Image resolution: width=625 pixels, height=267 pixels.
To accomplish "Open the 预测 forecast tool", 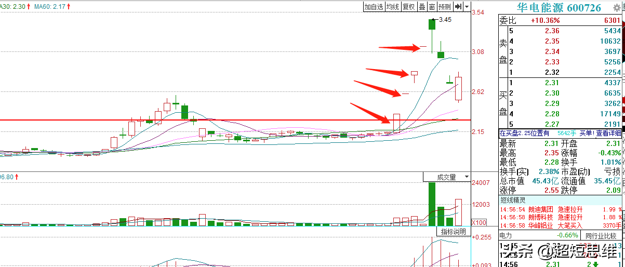I will 445,6.
